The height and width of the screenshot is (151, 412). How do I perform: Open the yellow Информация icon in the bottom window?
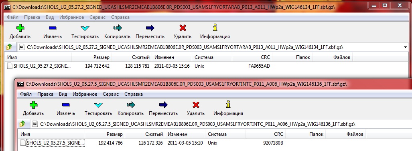(228, 104)
